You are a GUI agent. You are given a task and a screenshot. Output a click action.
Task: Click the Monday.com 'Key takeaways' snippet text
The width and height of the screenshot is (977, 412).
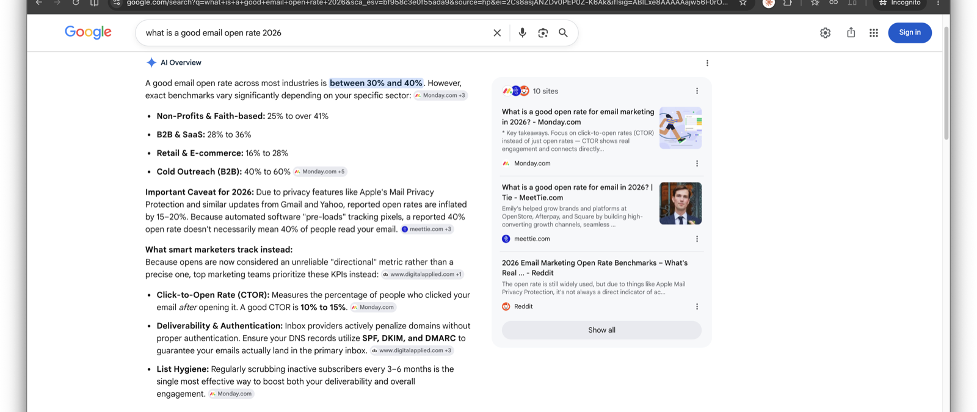click(578, 141)
